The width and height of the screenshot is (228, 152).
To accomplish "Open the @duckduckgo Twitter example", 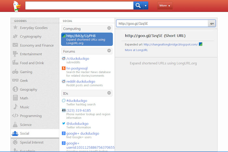I will [78, 124].
